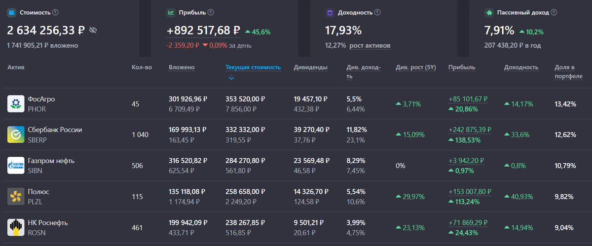This screenshot has width=592, height=246.
Task: Click the 17,93% yield value
Action: click(343, 31)
